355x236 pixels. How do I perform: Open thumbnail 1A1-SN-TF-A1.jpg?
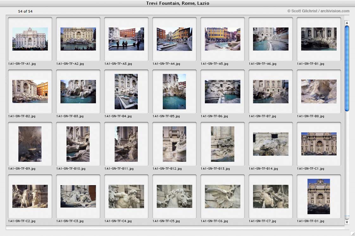[x=30, y=39]
